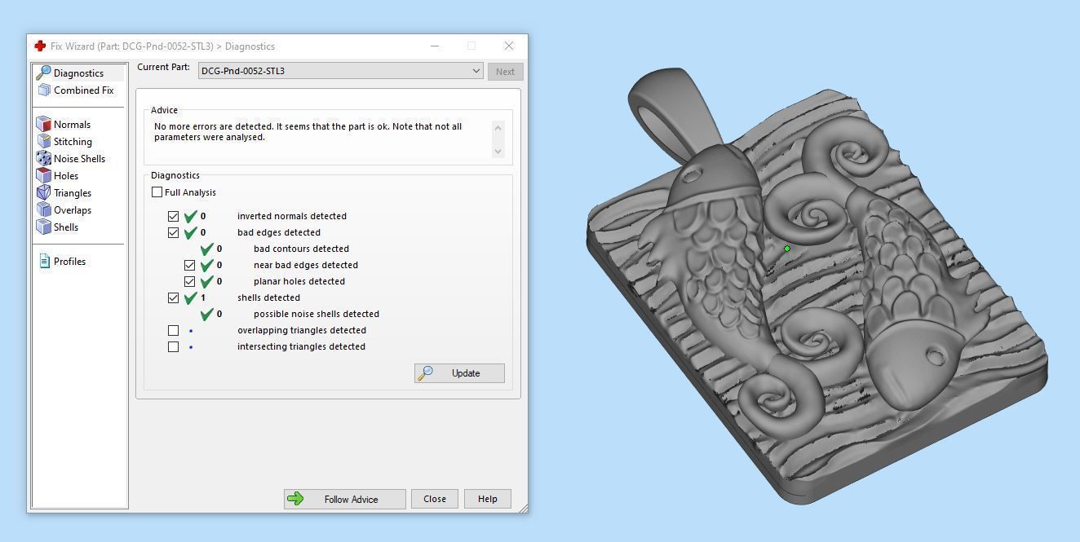Click the Shells cube icon
The height and width of the screenshot is (542, 1080).
44,227
